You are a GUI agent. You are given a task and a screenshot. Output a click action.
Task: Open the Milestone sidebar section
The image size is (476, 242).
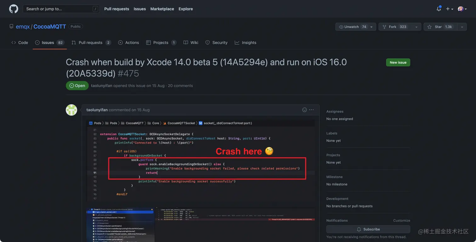pyautogui.click(x=334, y=177)
